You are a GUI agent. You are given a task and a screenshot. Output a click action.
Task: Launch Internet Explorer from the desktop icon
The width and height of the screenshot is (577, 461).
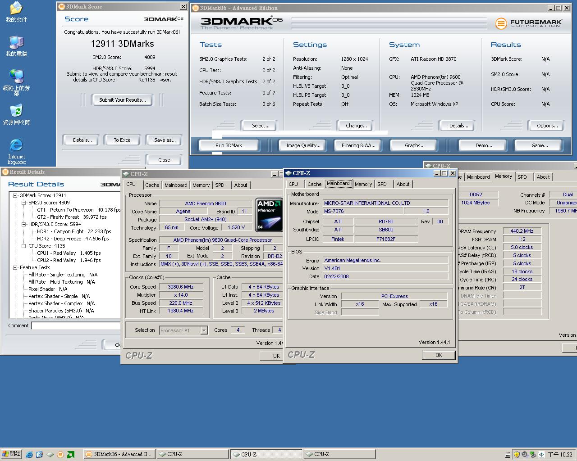click(16, 151)
